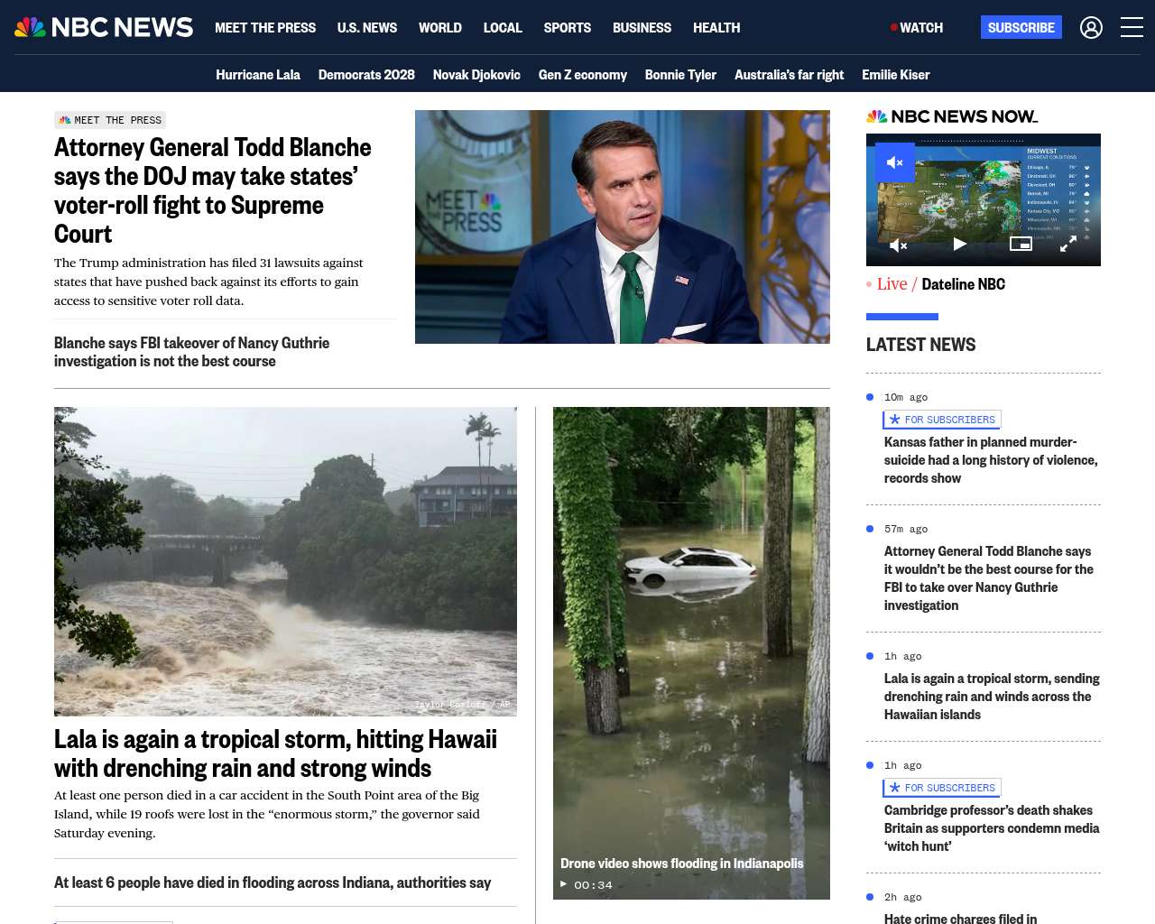1155x924 pixels.
Task: Click the '2h ago' timestamp
Action: tap(903, 897)
